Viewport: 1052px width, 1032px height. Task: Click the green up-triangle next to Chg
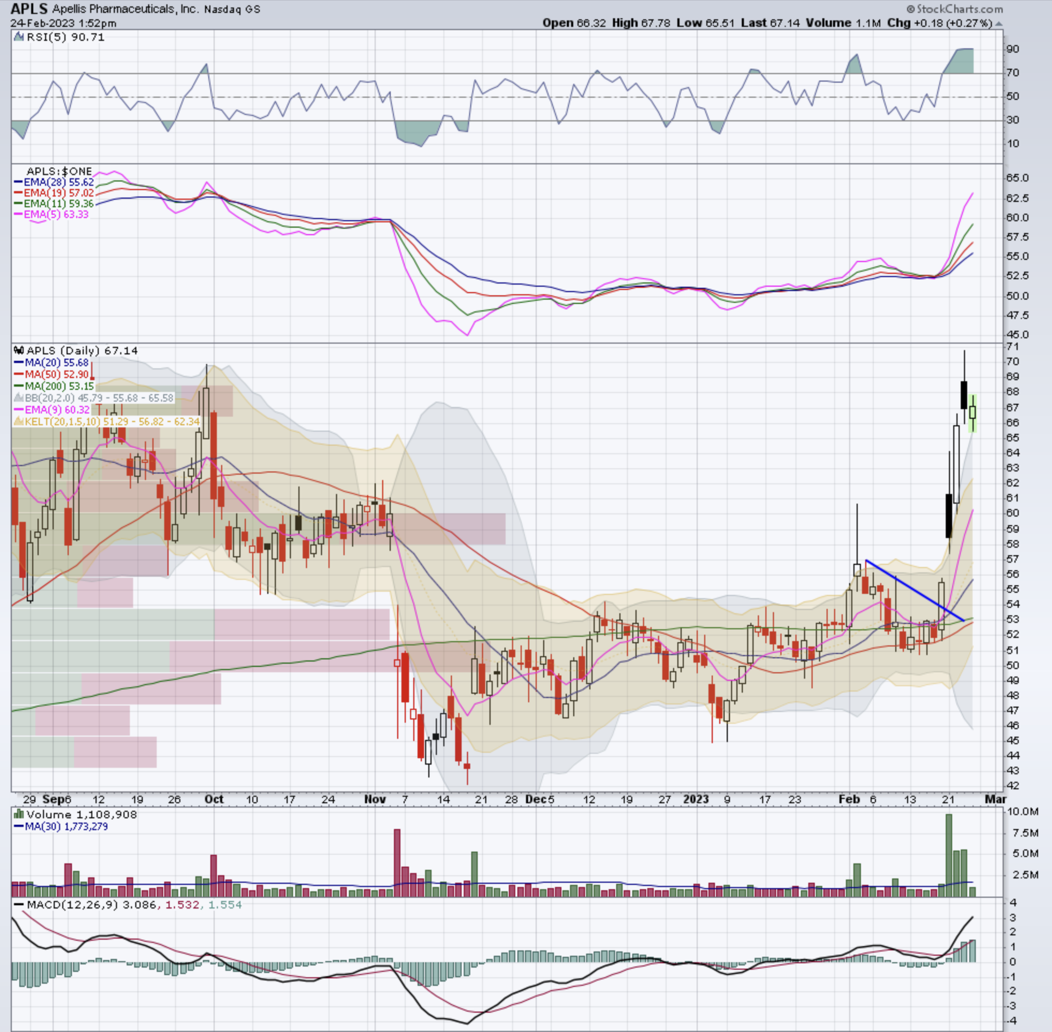999,24
